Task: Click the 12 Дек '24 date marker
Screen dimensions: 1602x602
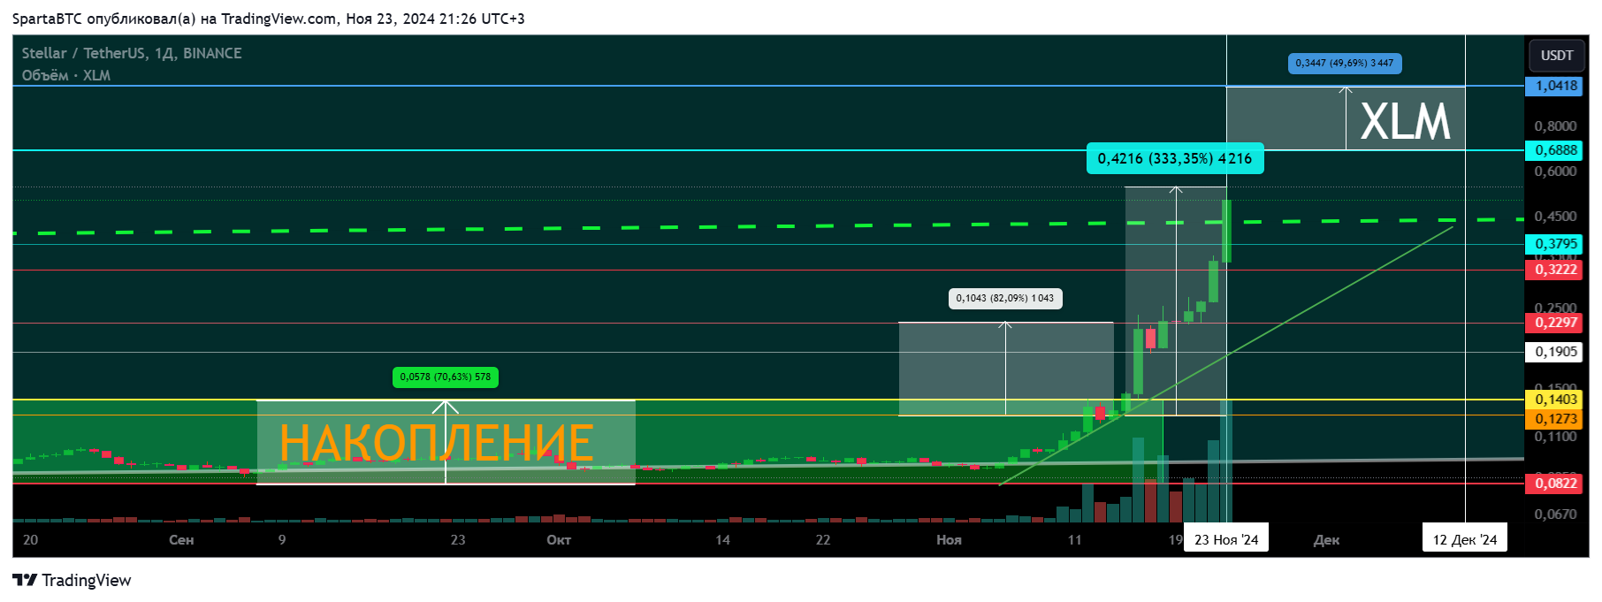Action: click(1465, 539)
